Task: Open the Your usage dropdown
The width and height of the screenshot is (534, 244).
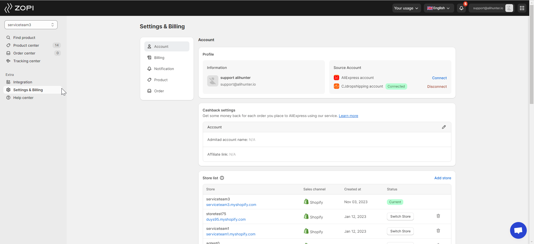Action: click(x=406, y=8)
